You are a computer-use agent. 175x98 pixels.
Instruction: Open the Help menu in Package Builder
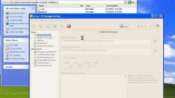click(66, 20)
